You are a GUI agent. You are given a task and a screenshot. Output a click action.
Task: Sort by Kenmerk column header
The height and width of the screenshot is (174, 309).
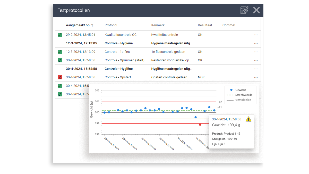coord(158,25)
